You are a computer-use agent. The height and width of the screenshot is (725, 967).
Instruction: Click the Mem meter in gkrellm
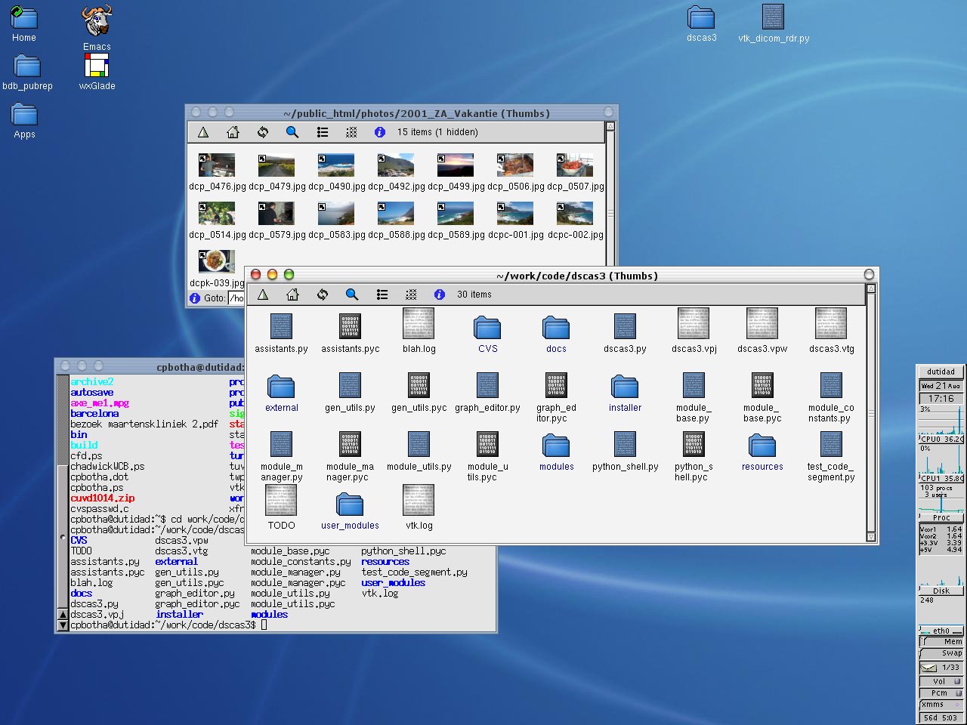click(941, 642)
